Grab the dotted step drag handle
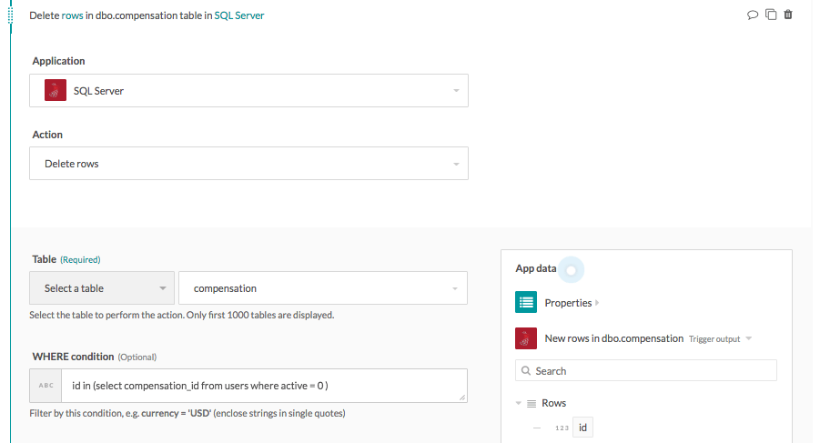 click(10, 15)
